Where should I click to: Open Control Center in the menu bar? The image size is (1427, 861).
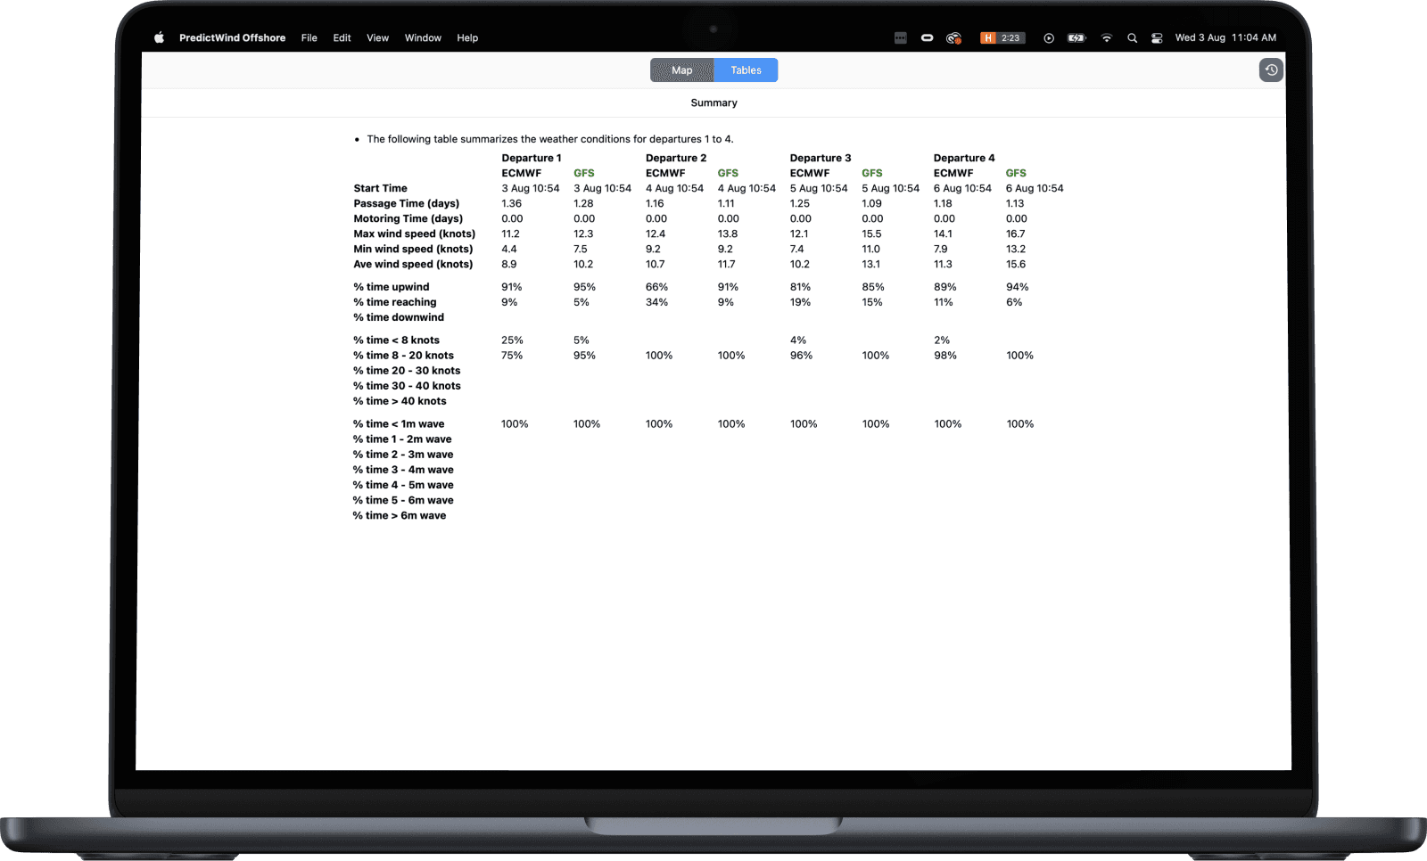pyautogui.click(x=1157, y=38)
